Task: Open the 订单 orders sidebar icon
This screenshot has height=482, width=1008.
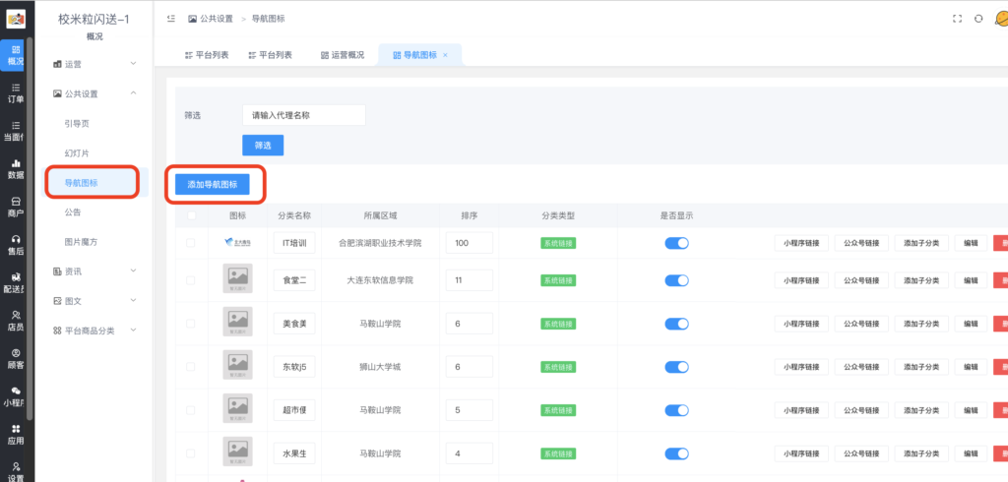Action: point(16,93)
